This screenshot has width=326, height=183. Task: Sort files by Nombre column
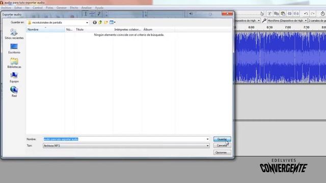45,29
